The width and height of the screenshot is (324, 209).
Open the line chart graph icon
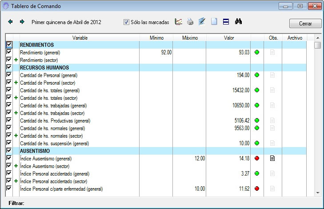179,22
